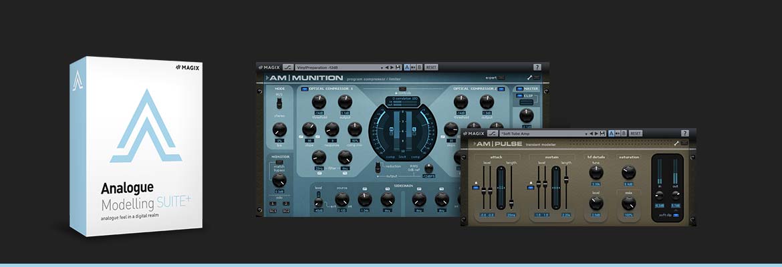The image size is (782, 267).
Task: Select the B setting in AM|Pulse
Action: click(624, 133)
